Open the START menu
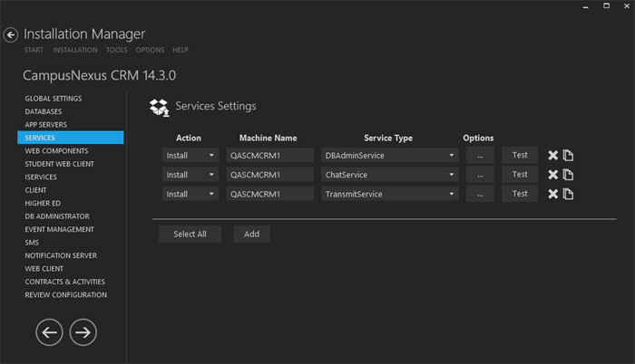Image resolution: width=635 pixels, height=364 pixels. click(34, 50)
